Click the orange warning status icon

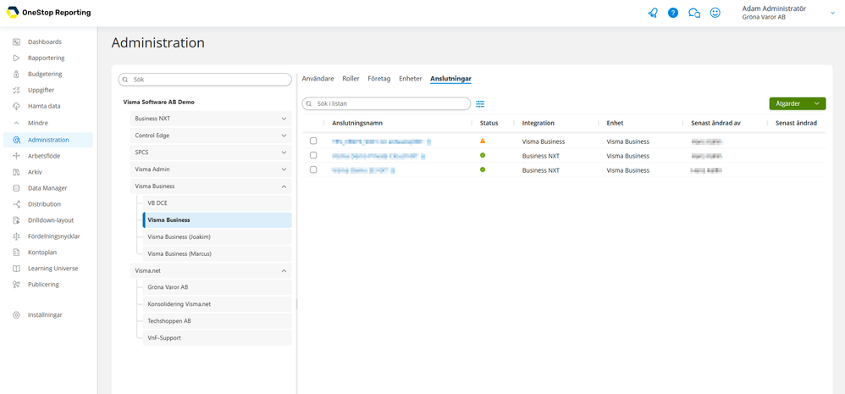point(483,142)
